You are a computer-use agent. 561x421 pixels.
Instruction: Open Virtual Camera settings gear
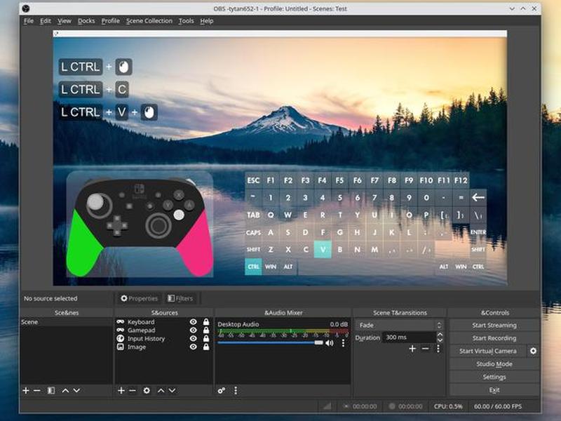[x=533, y=351]
